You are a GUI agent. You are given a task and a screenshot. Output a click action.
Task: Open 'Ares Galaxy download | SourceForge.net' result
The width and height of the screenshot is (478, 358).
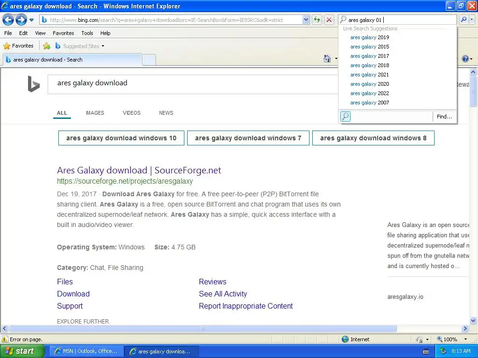[x=139, y=170]
